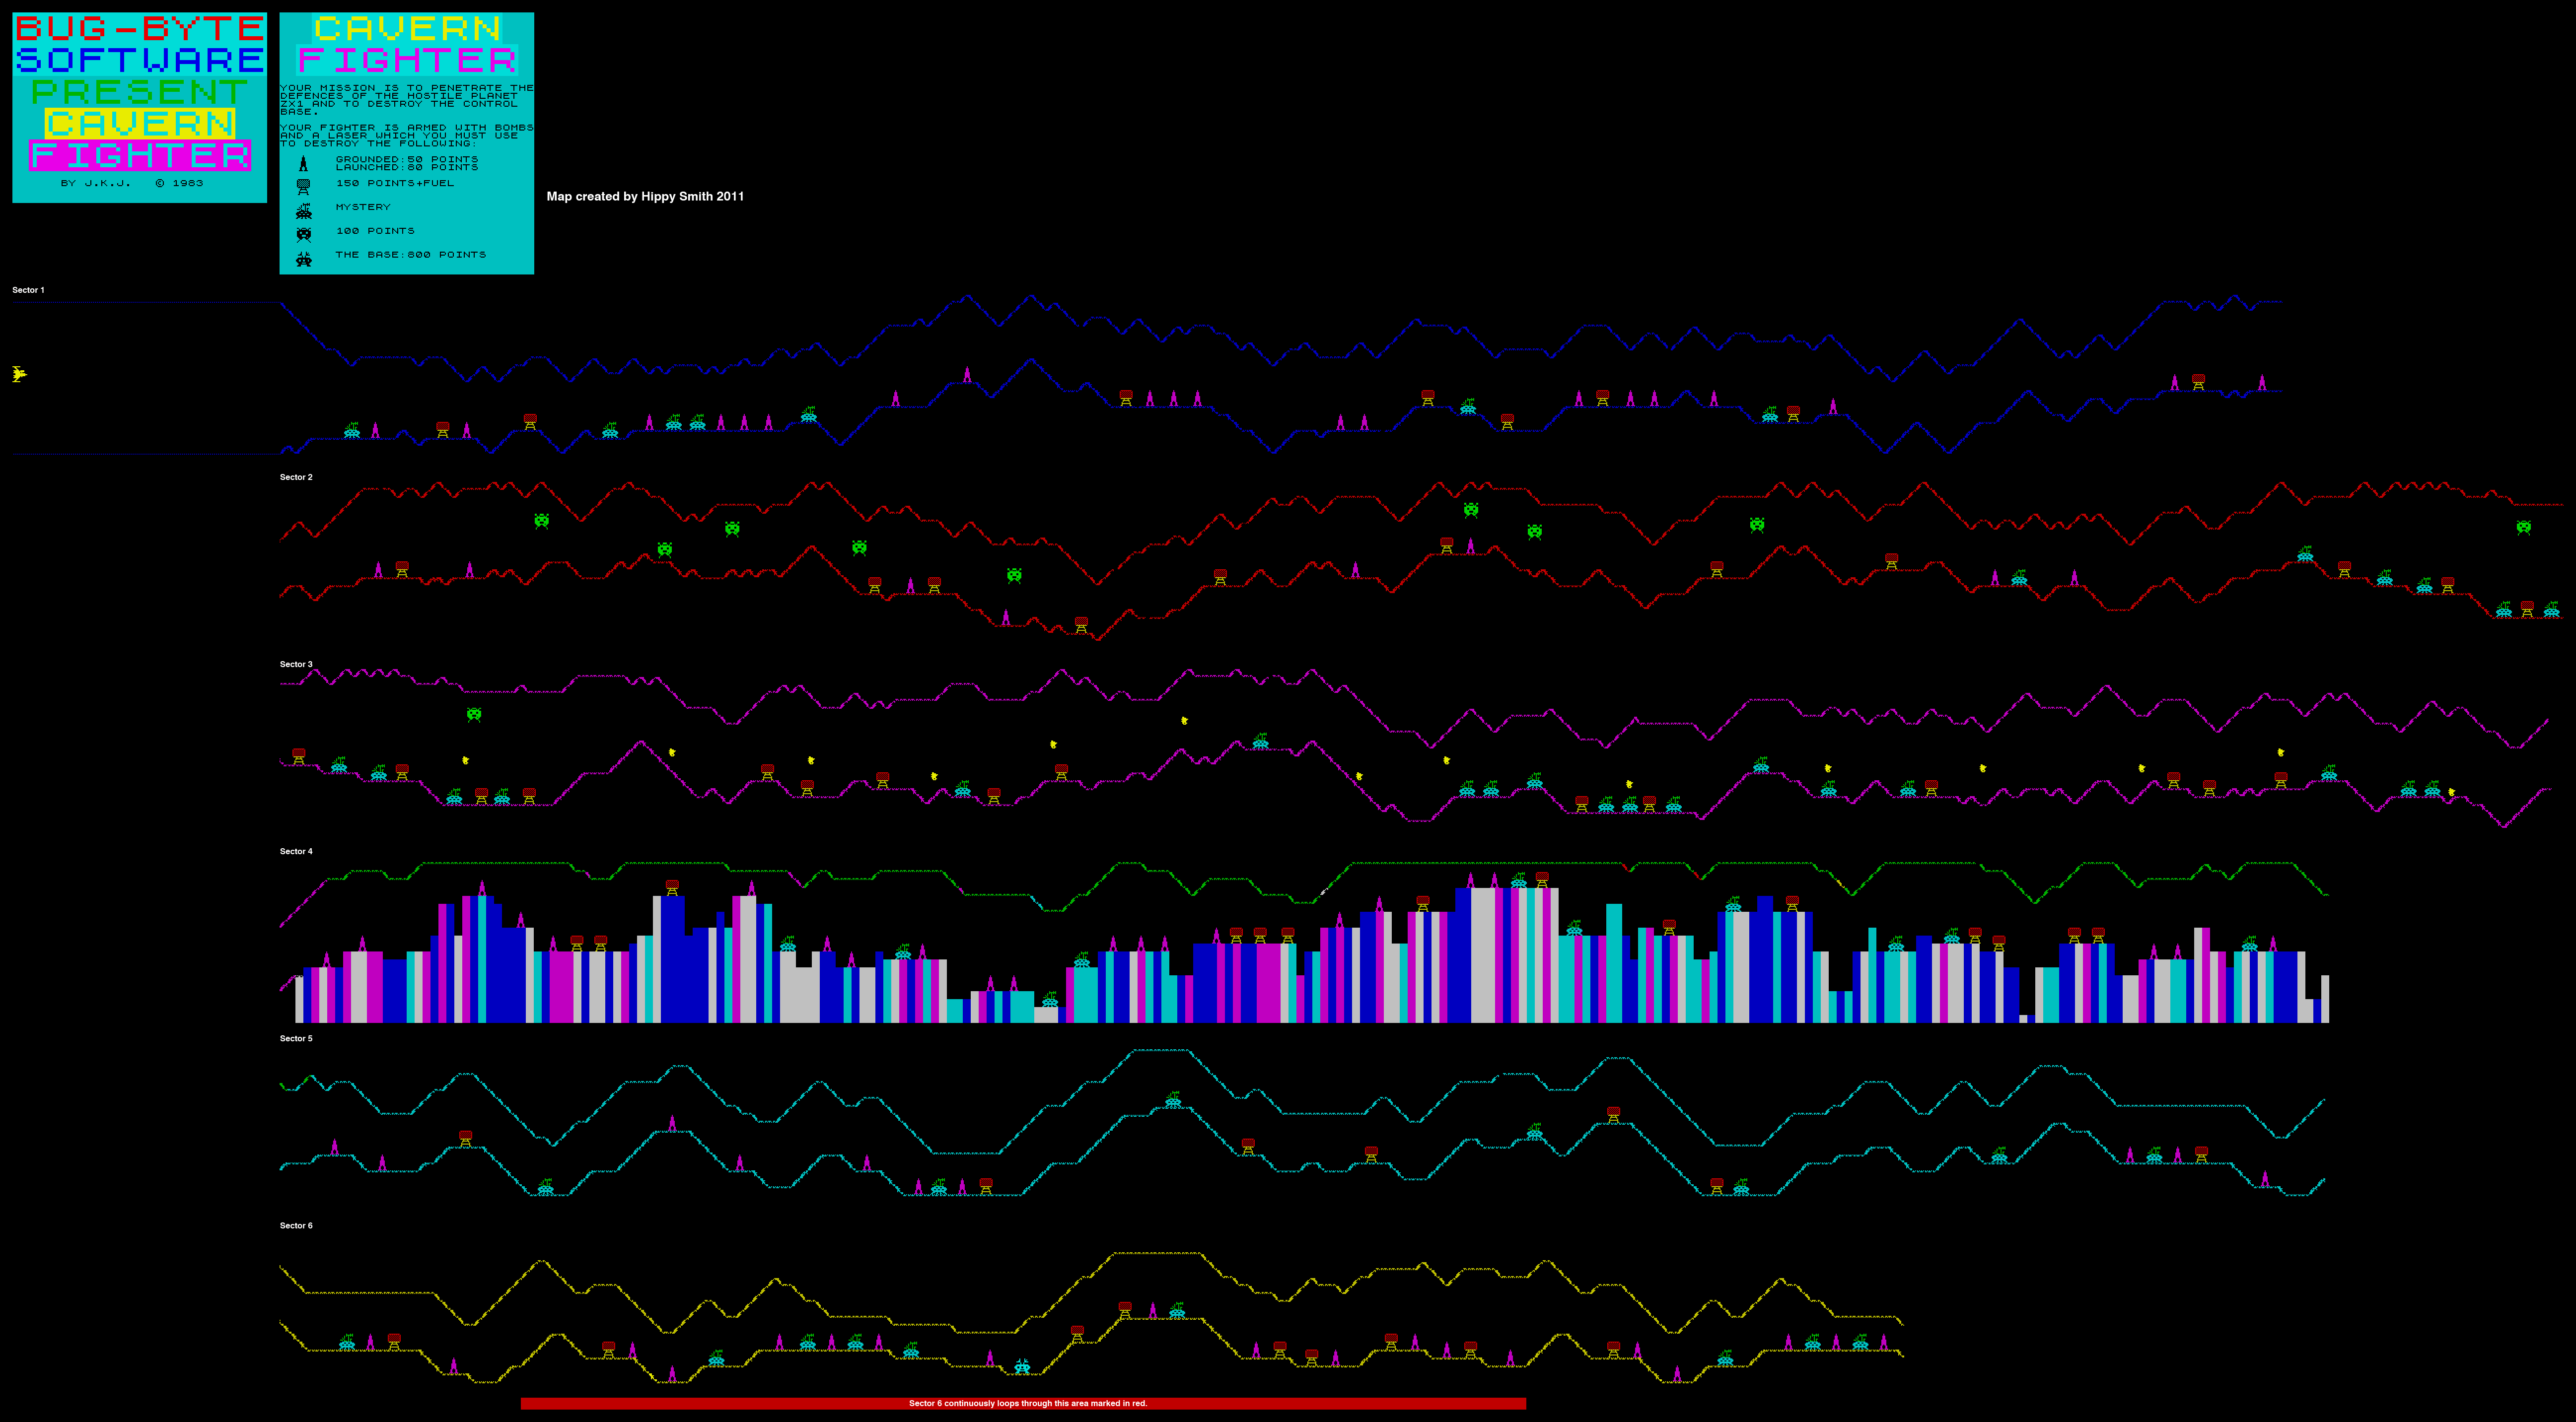Click the "100 POINTS" legend text
Screen dimensions: 2576x1422
pos(375,231)
